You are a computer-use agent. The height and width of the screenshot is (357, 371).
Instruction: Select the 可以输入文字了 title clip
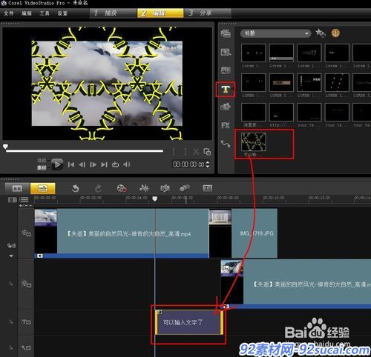pos(189,322)
